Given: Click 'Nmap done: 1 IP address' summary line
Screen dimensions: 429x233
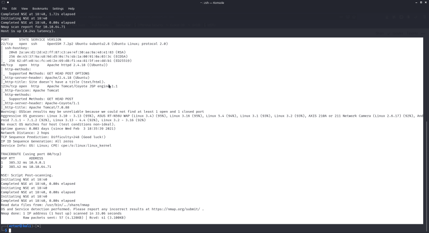Looking at the screenshot, I should coord(61,214).
